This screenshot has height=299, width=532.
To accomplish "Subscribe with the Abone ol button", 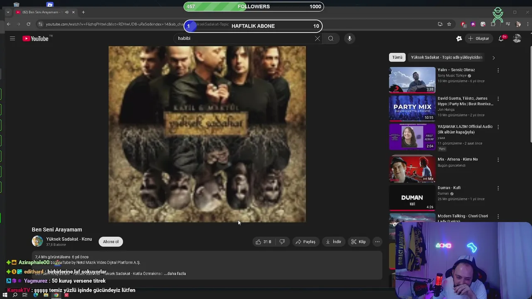I will click(x=111, y=242).
